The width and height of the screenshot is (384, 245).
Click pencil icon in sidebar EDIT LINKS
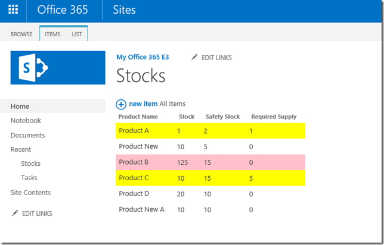tap(14, 213)
